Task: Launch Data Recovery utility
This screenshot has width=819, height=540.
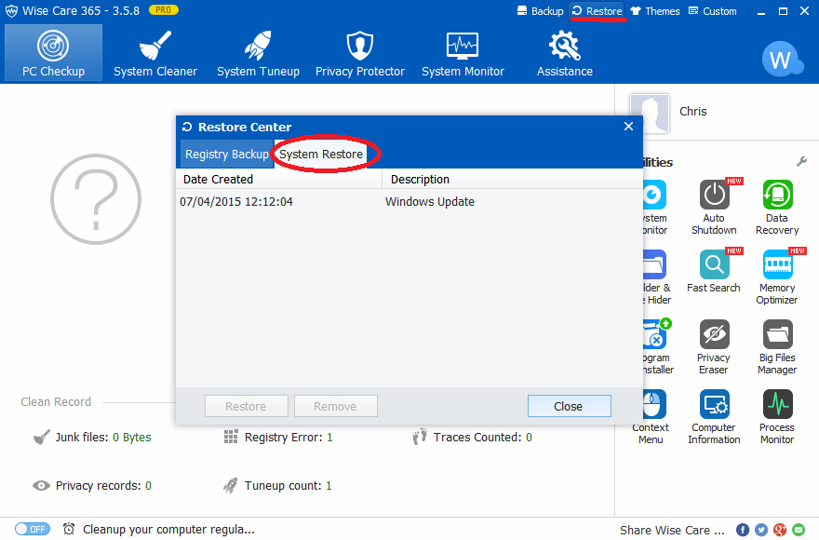Action: (x=777, y=208)
